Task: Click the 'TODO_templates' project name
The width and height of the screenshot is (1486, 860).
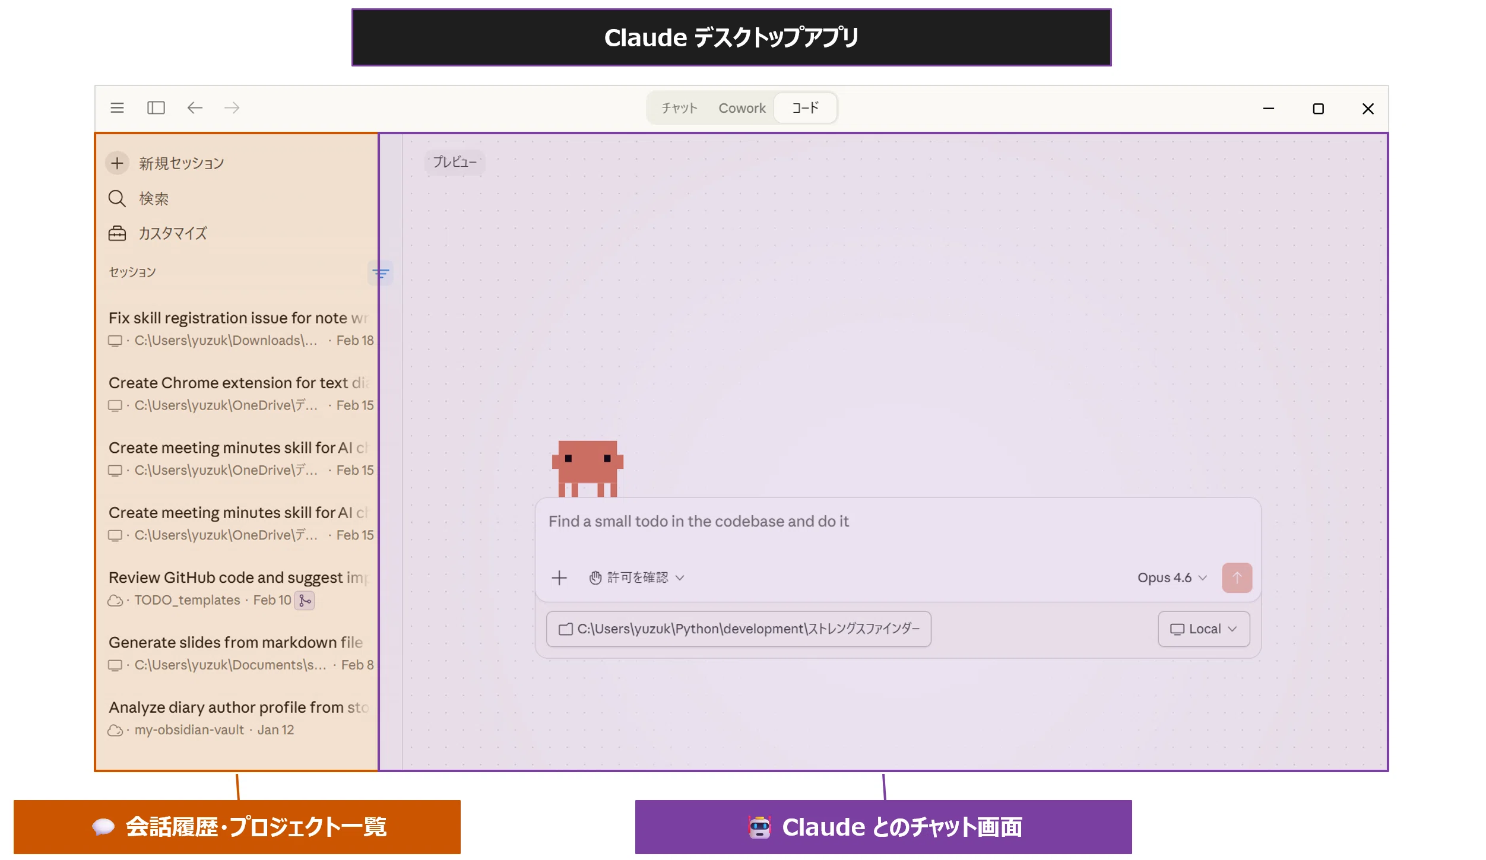Action: coord(187,600)
